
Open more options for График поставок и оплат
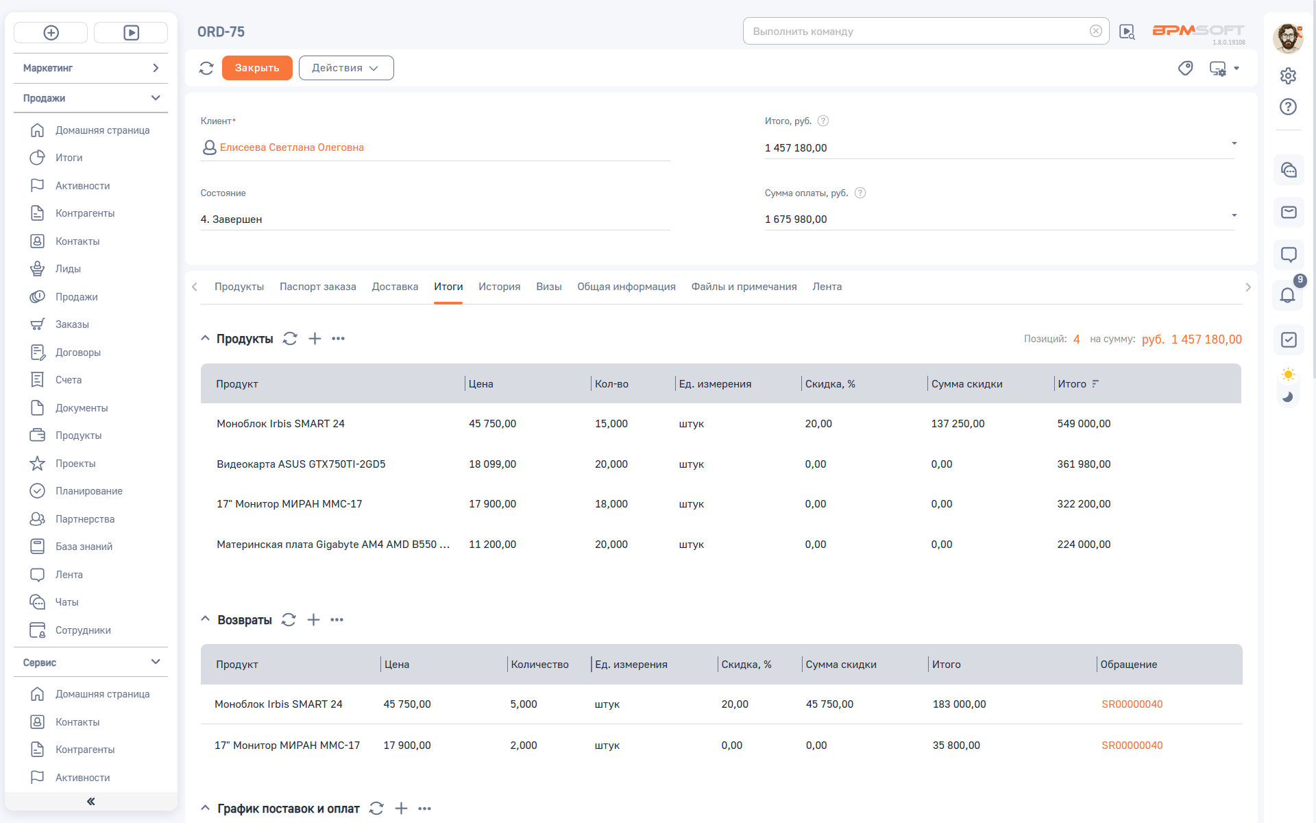(x=424, y=809)
